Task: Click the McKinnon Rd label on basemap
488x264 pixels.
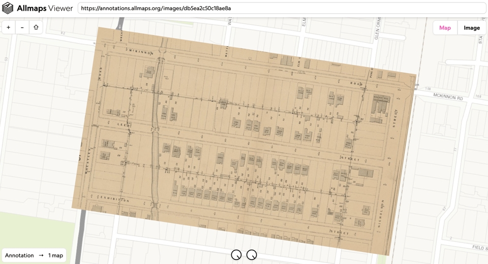Action: click(448, 96)
